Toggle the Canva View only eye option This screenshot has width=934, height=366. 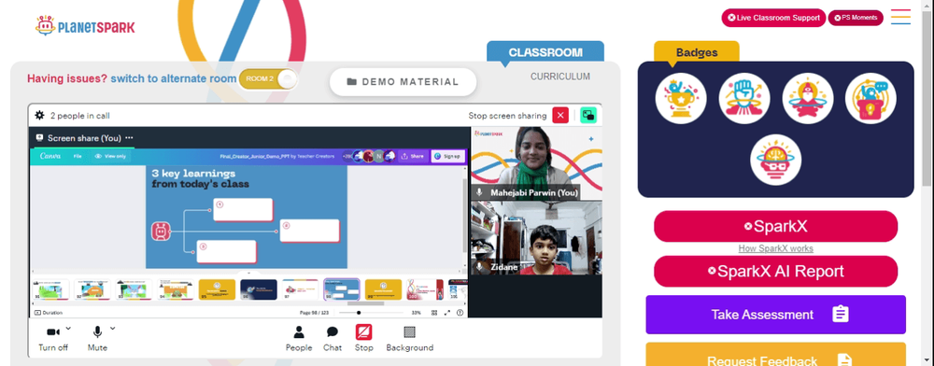(110, 156)
